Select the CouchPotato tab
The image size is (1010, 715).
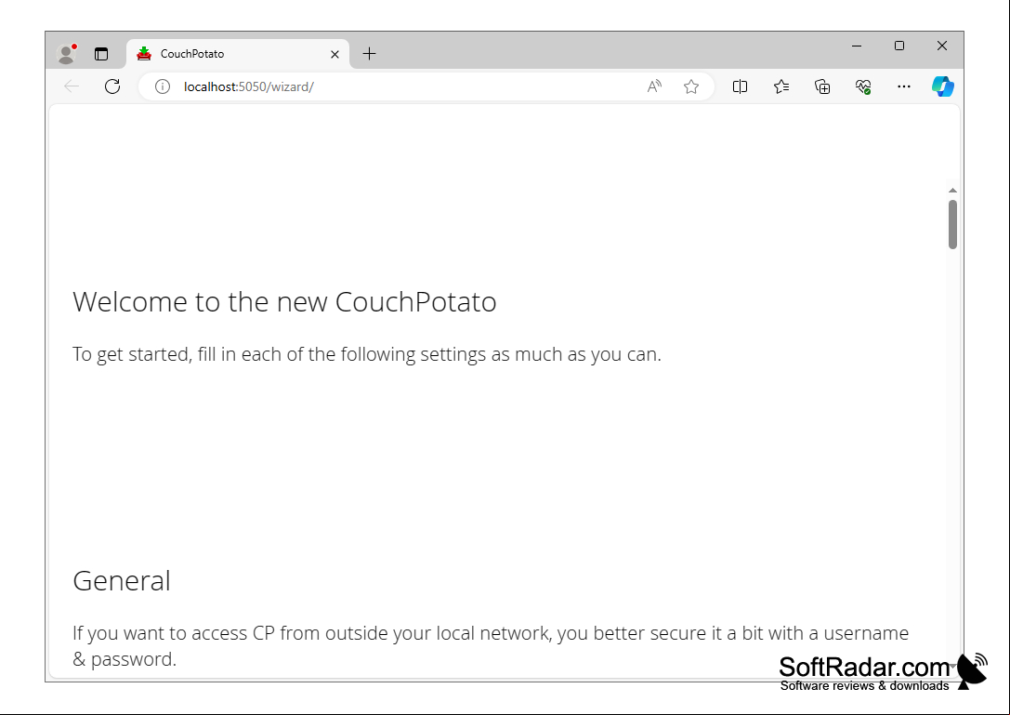point(238,54)
